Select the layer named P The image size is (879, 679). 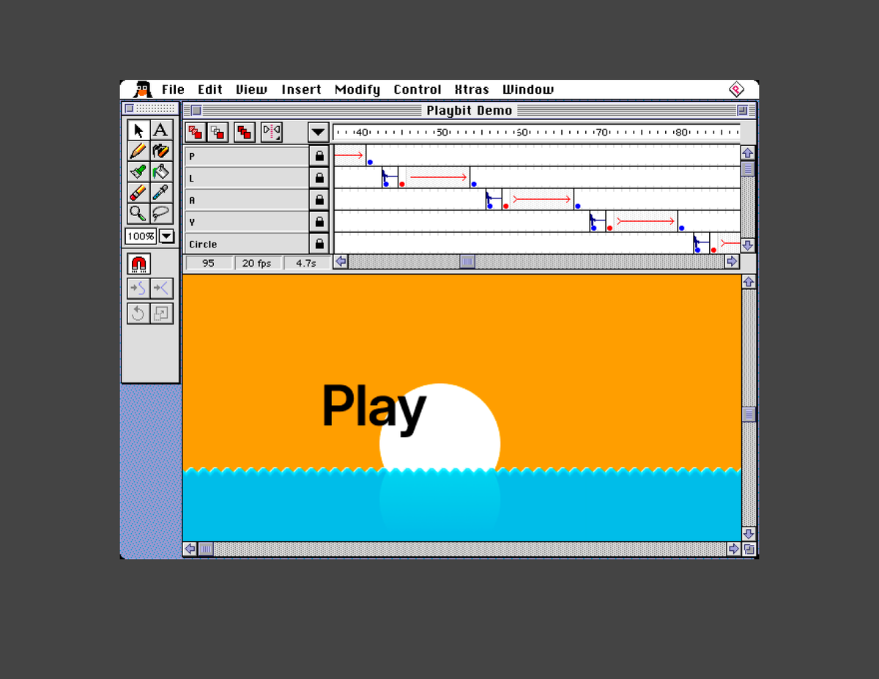(247, 156)
